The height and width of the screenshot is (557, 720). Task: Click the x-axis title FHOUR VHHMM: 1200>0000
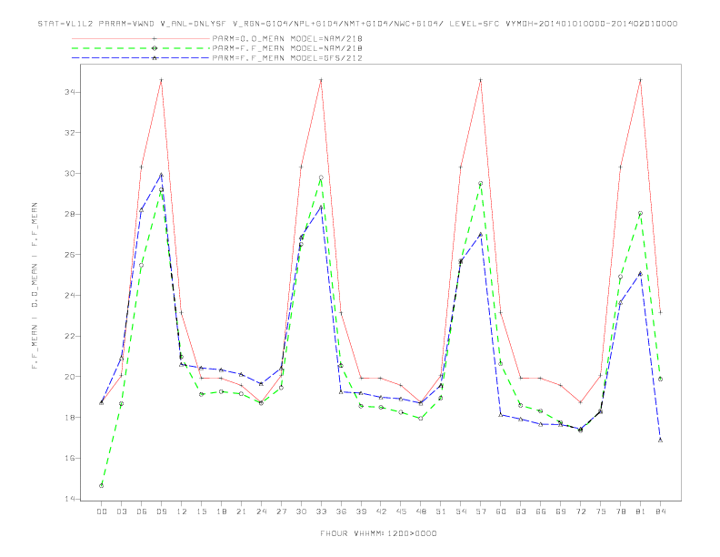click(378, 533)
